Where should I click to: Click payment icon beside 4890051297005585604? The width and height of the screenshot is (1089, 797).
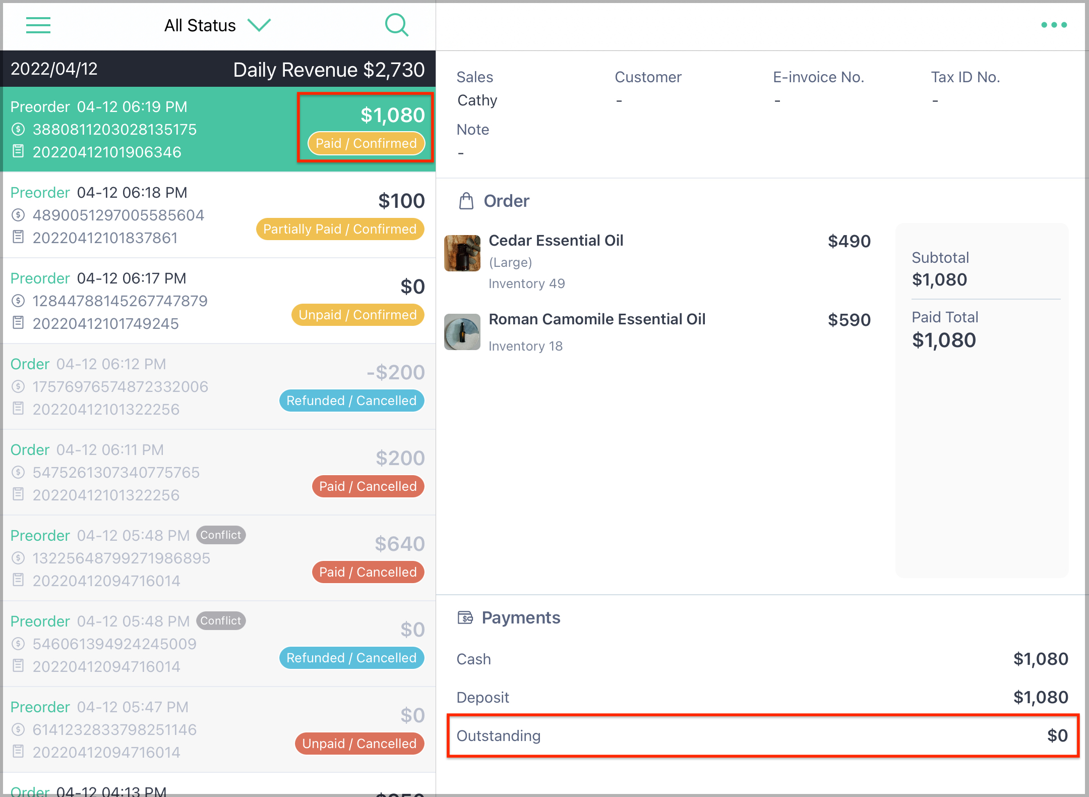coord(18,215)
